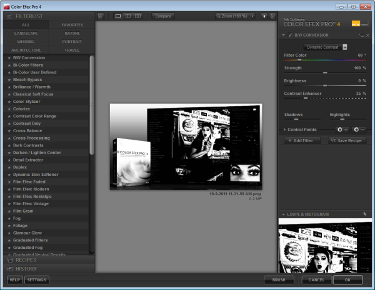Click the star next to B/W Conversion
This screenshot has width=375, height=290.
(x=9, y=58)
